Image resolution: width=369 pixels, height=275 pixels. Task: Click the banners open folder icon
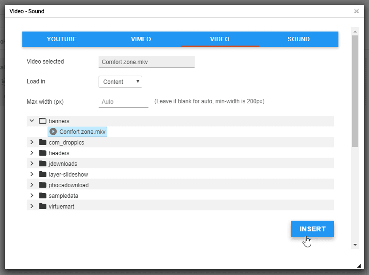(x=42, y=121)
